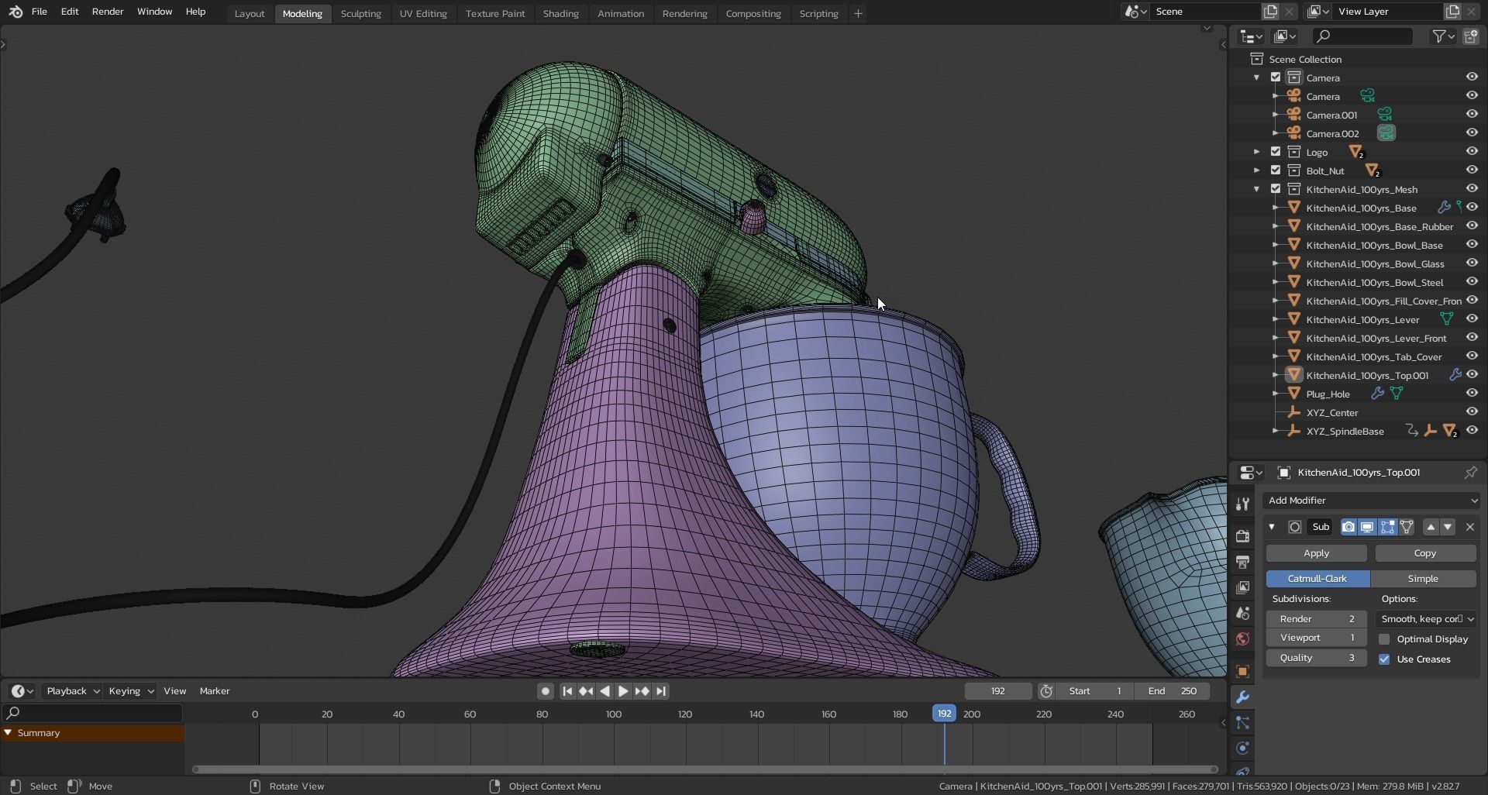Open the Modifiers wrench properties tab

1242,697
